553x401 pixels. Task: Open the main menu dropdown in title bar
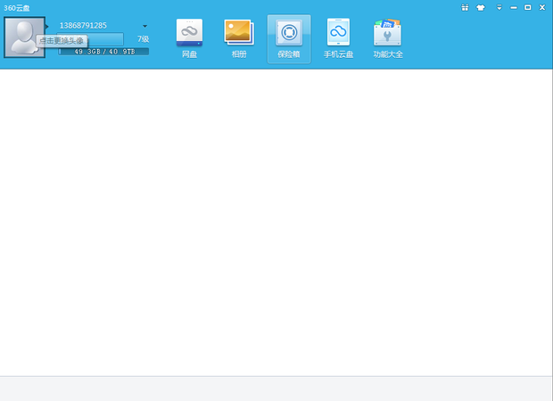tap(499, 7)
